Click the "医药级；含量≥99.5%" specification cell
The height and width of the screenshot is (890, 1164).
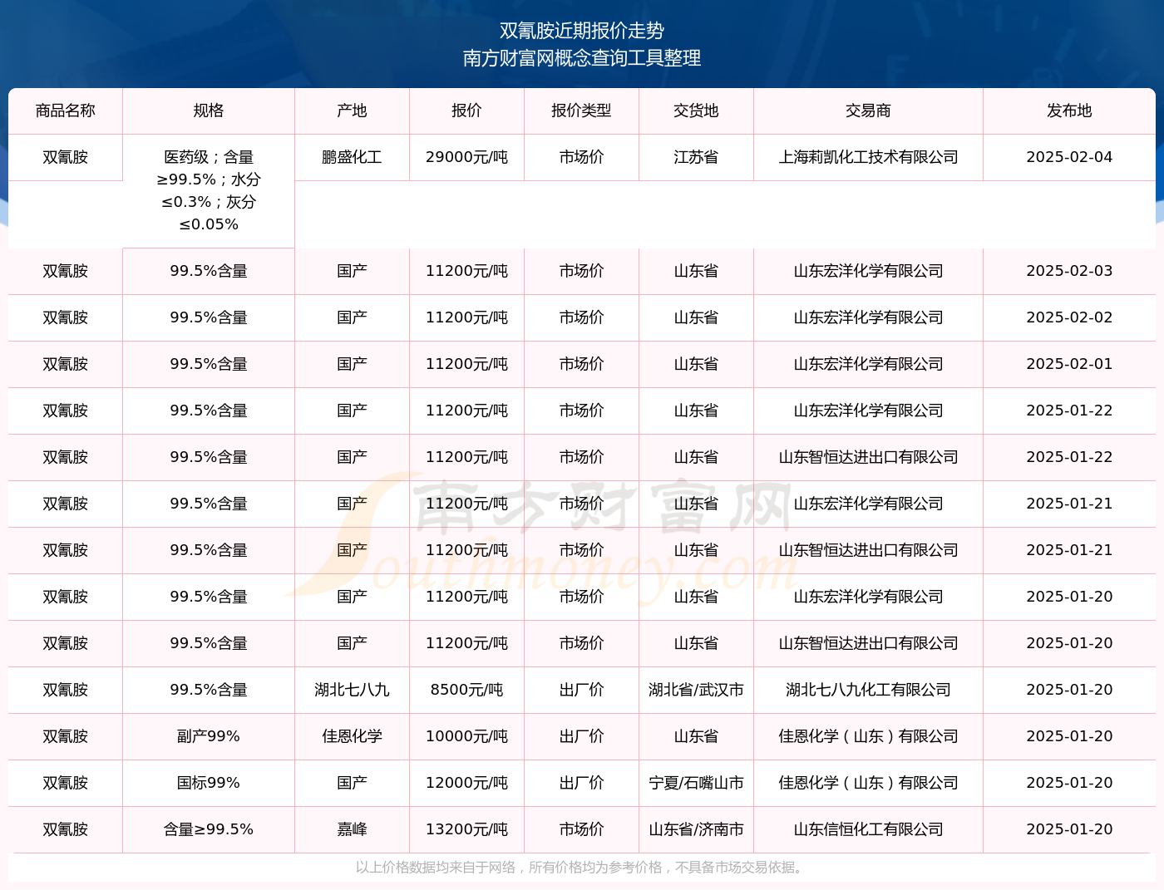tap(209, 191)
